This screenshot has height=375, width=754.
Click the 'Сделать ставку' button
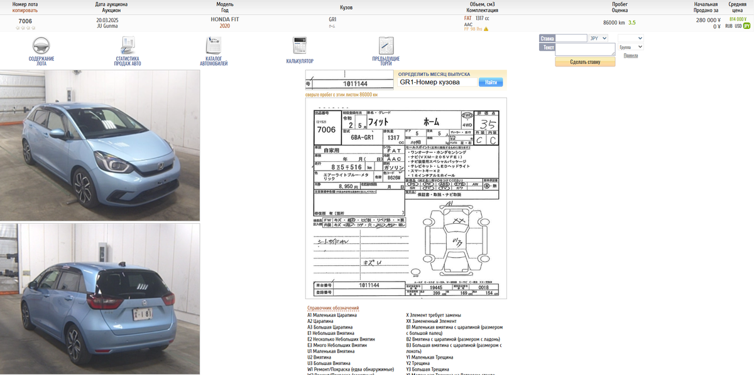(x=584, y=61)
